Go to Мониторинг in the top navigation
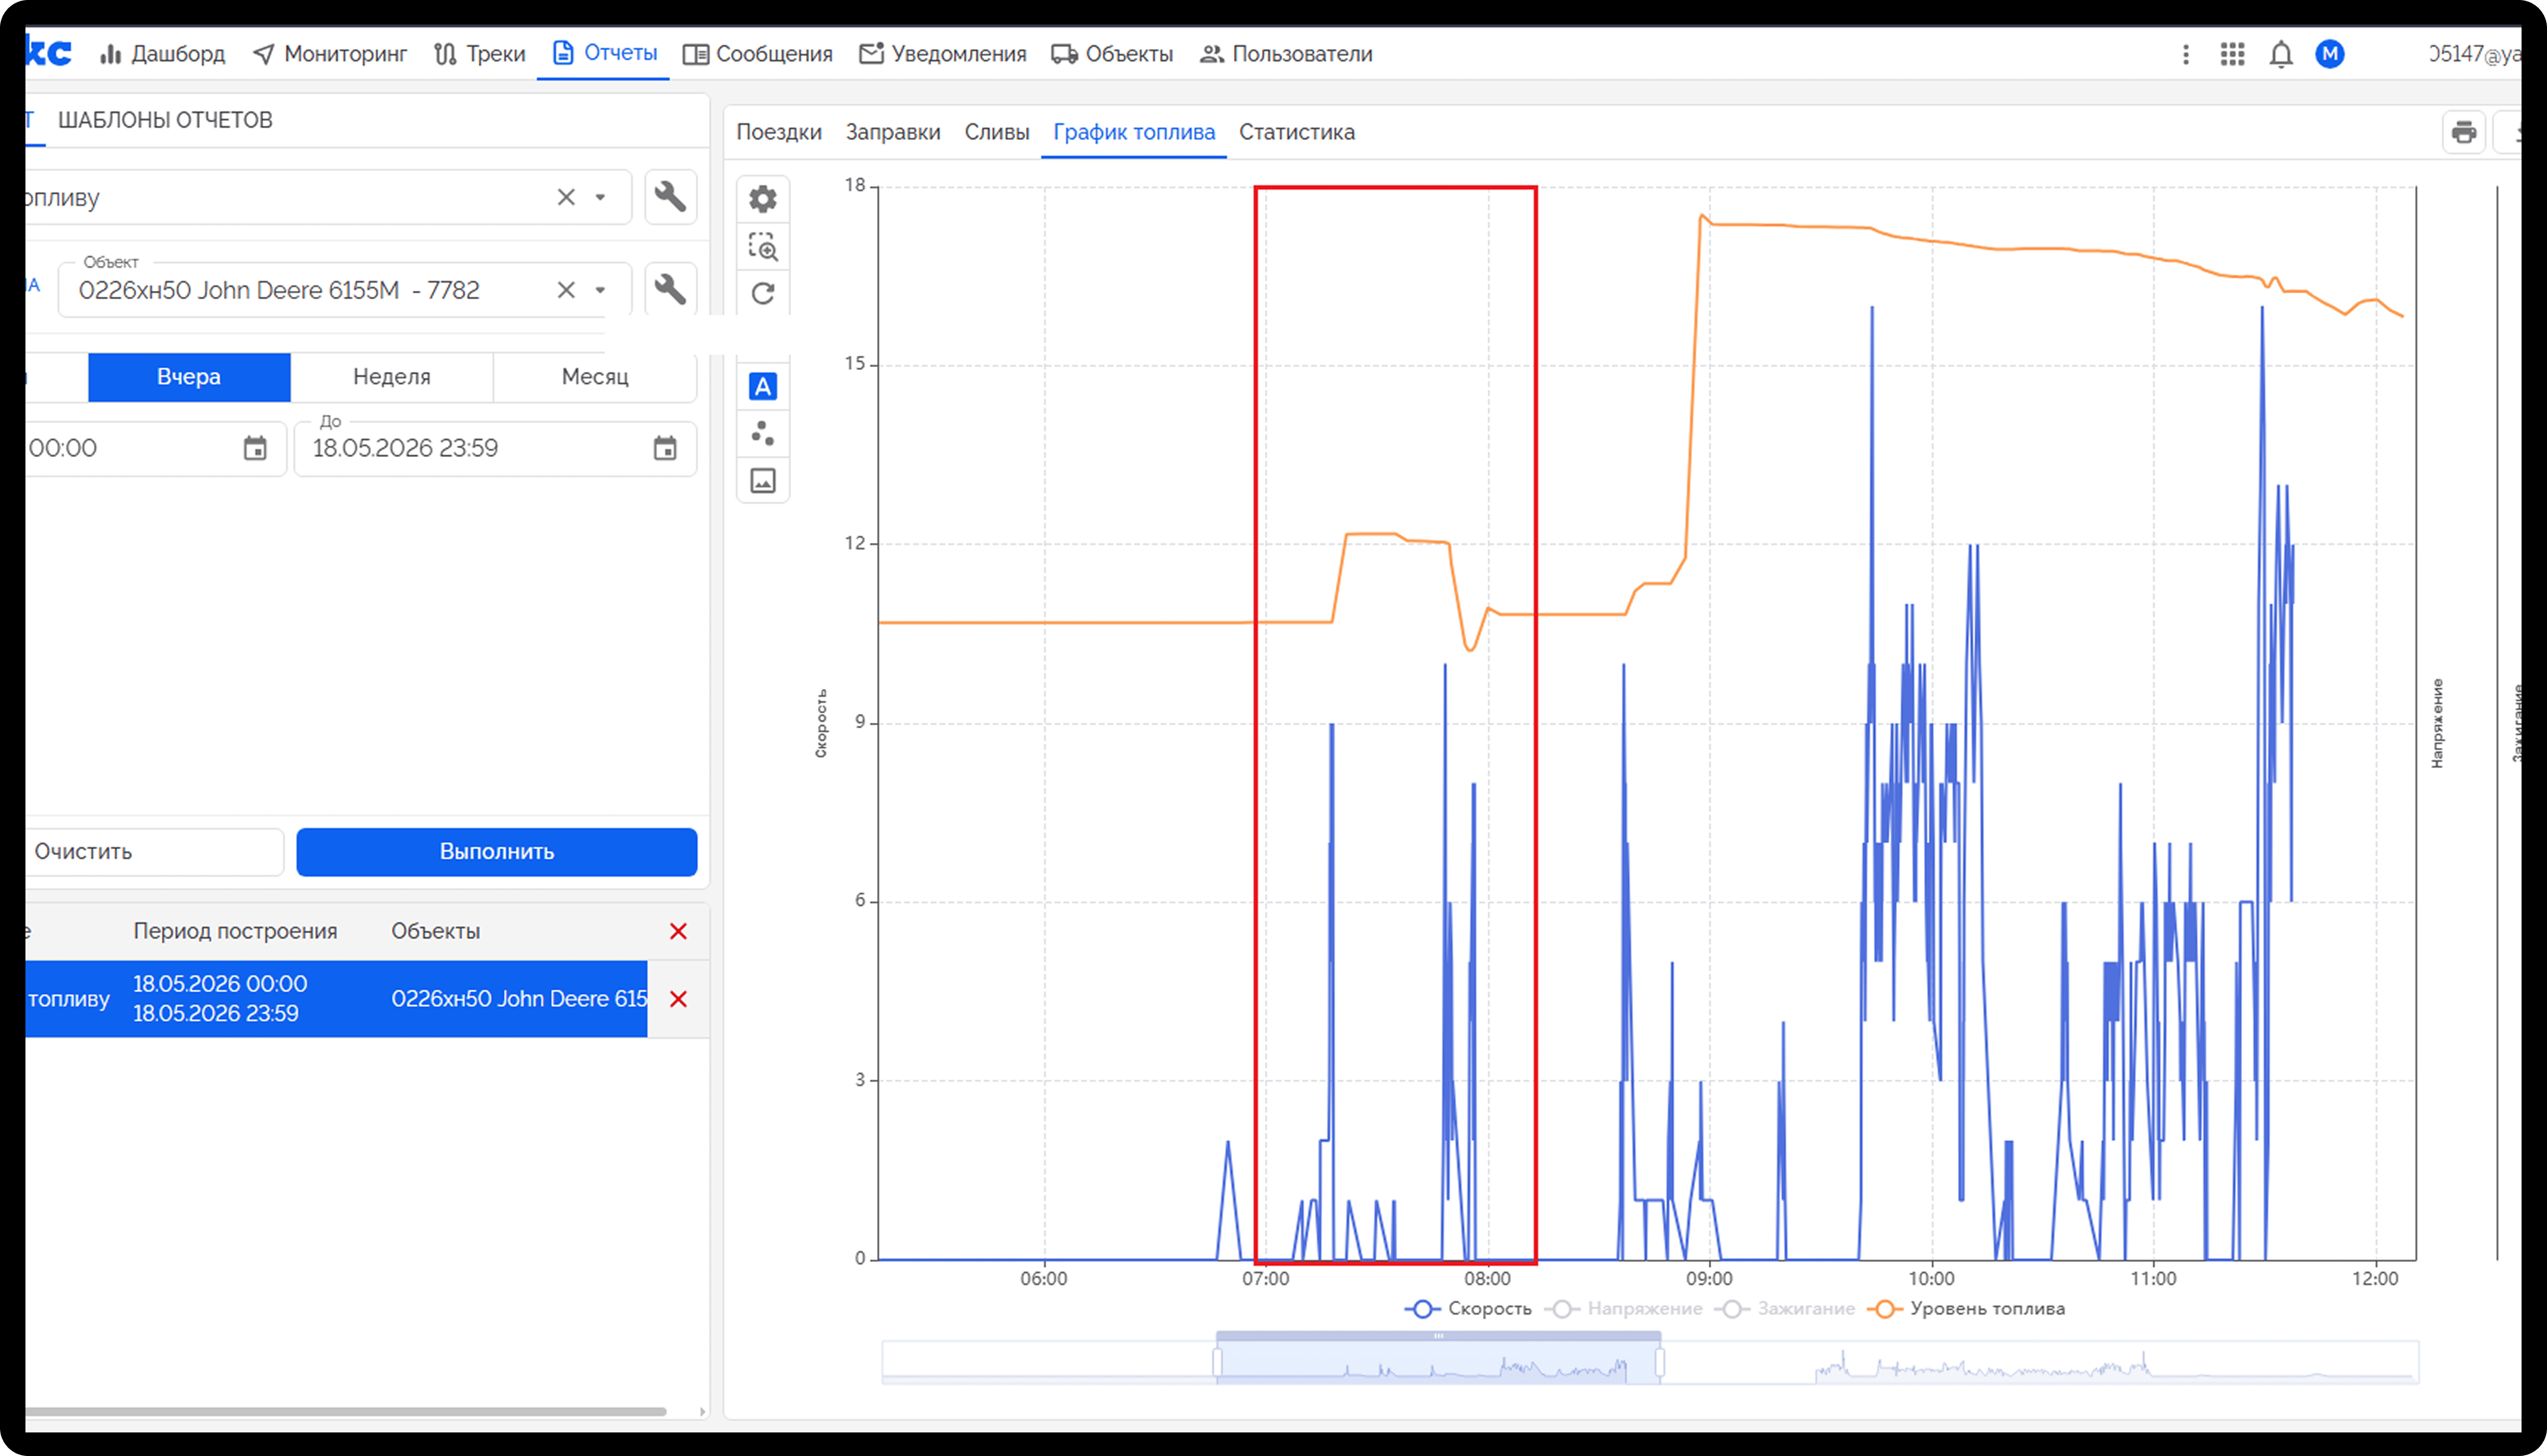This screenshot has height=1456, width=2547. (x=330, y=54)
